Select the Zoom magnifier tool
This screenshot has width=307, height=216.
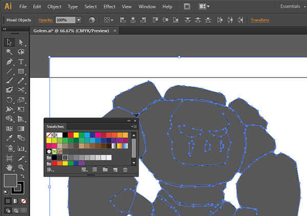click(21, 167)
